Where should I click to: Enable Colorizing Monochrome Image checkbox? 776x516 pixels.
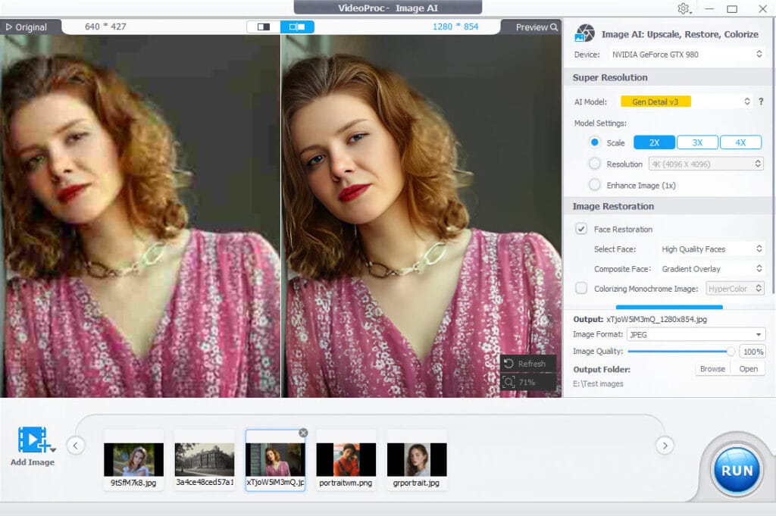pyautogui.click(x=581, y=288)
